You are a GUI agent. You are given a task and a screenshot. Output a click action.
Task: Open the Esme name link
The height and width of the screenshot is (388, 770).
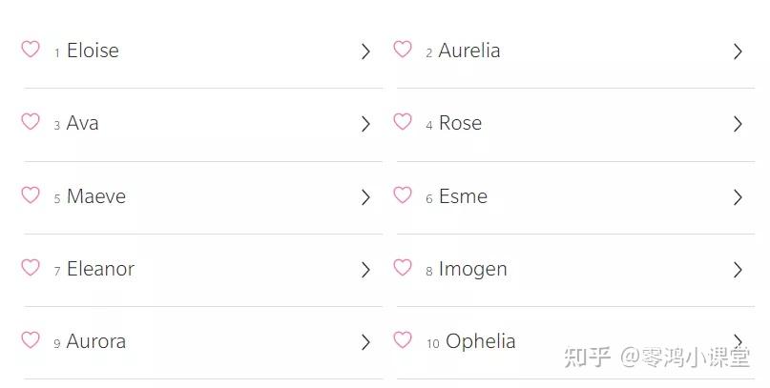pos(463,196)
